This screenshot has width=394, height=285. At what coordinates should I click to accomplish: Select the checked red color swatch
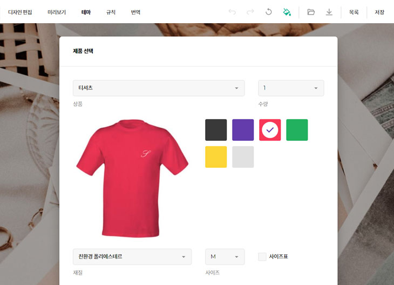[270, 130]
